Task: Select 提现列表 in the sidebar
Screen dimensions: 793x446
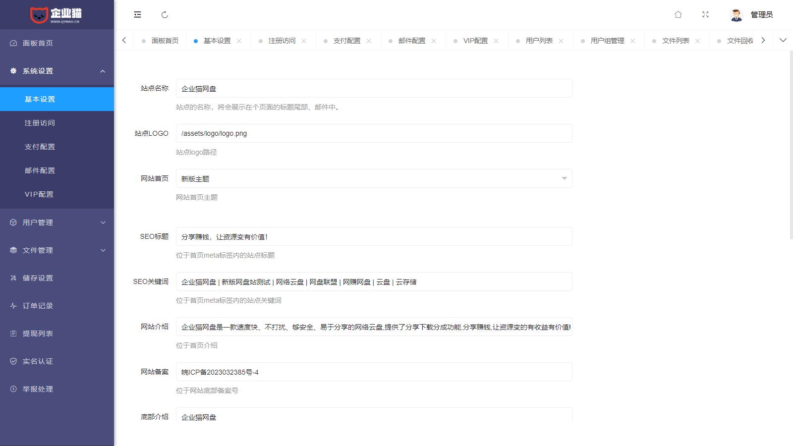Action: click(x=37, y=334)
